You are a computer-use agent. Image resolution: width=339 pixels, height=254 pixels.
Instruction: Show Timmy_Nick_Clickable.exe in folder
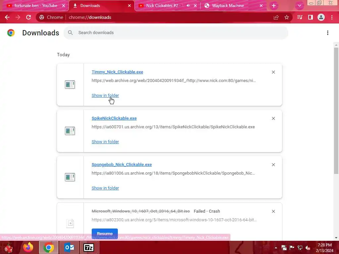click(x=105, y=96)
